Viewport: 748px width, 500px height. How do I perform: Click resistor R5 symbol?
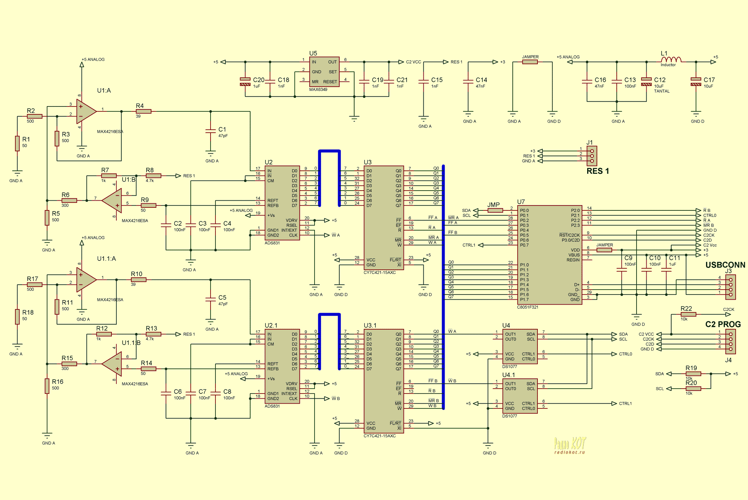coord(47,218)
